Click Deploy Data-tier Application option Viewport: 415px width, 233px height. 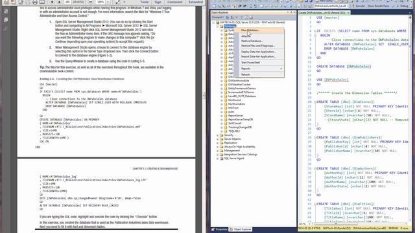258,52
